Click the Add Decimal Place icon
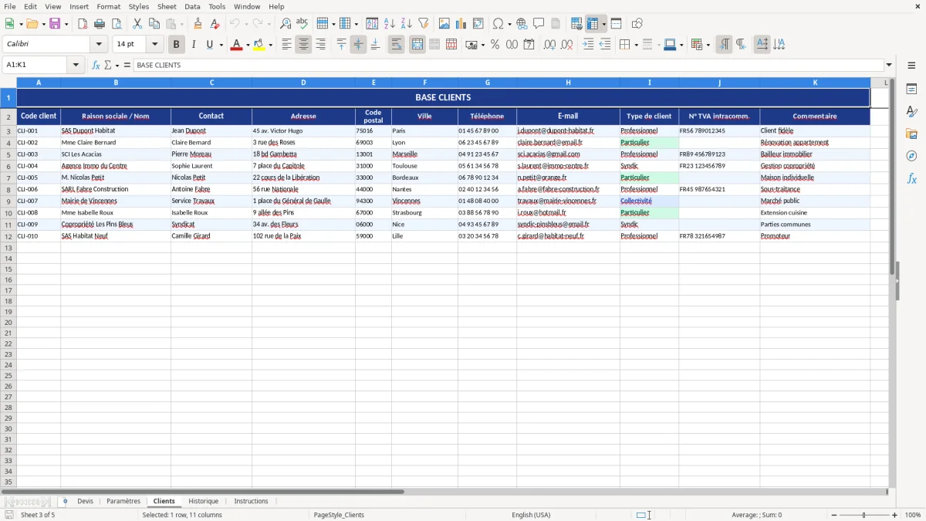This screenshot has height=521, width=926. point(549,45)
